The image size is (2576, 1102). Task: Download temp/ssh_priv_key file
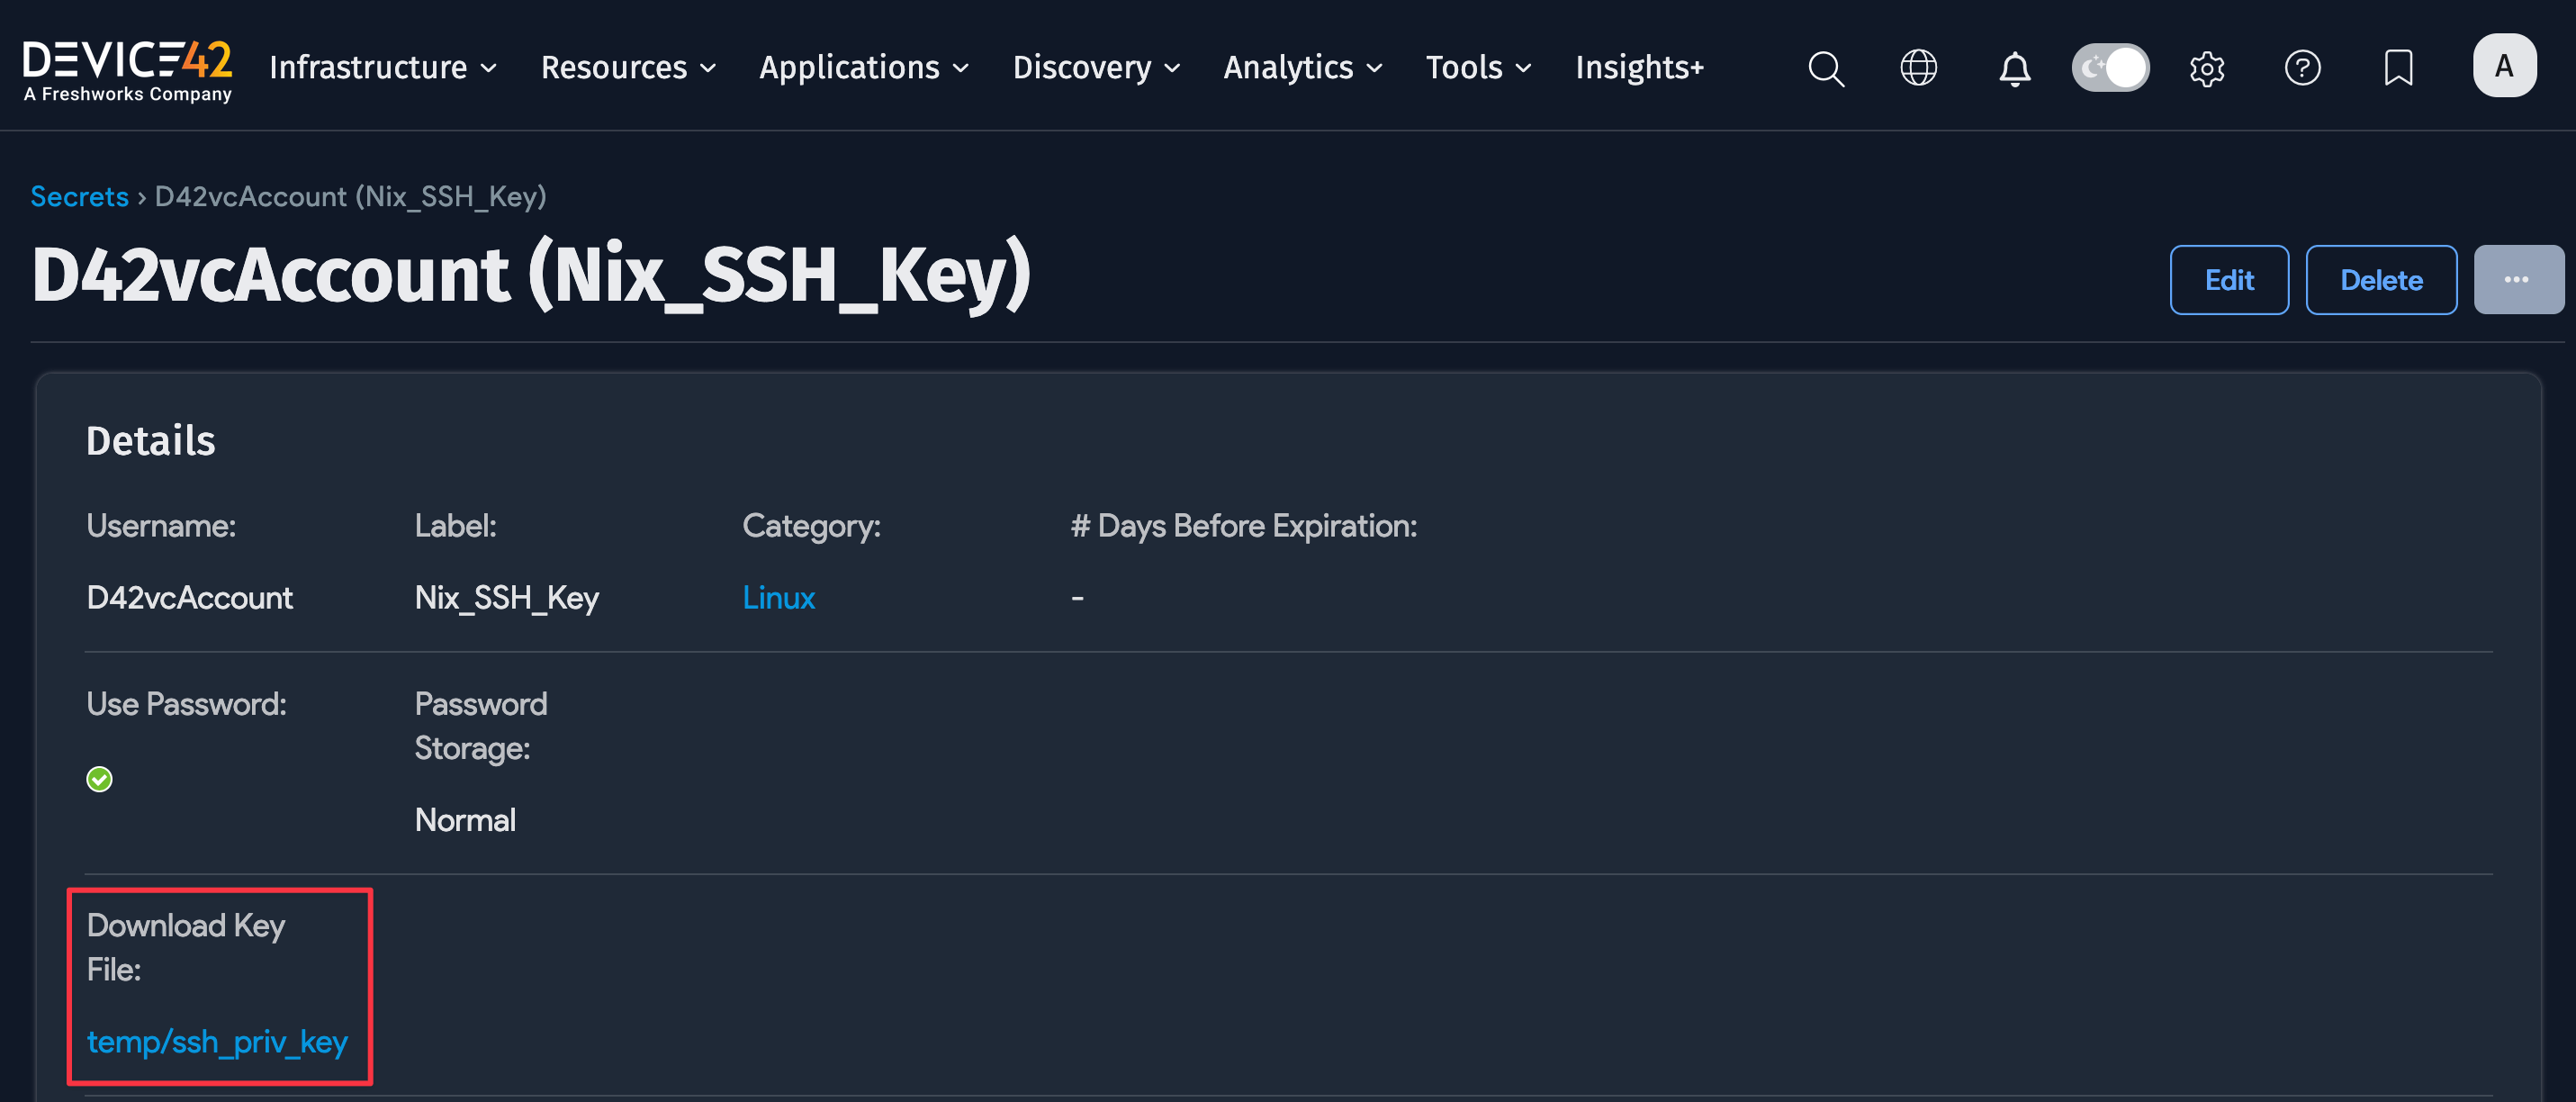pos(216,1041)
